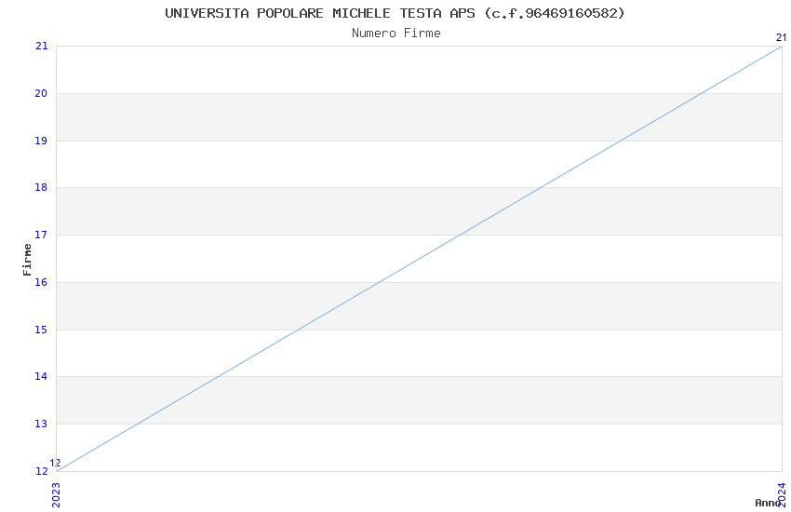
Task: Click the y-axis label '20'
Action: pos(41,93)
